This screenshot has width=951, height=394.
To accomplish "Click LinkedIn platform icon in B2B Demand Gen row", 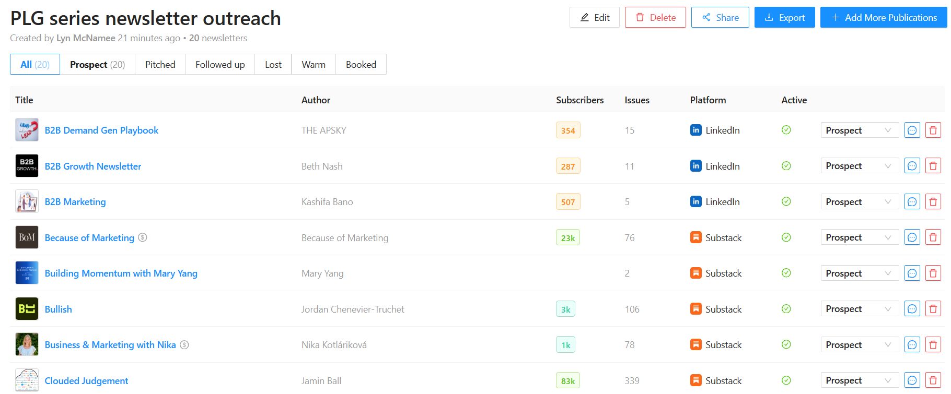I will pyautogui.click(x=696, y=130).
